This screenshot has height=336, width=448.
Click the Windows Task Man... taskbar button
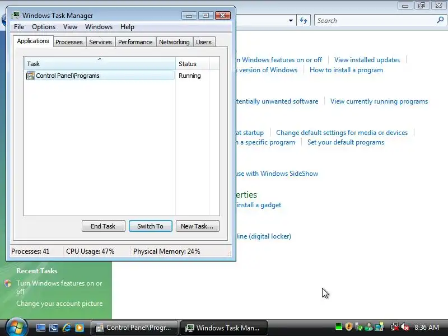224,328
